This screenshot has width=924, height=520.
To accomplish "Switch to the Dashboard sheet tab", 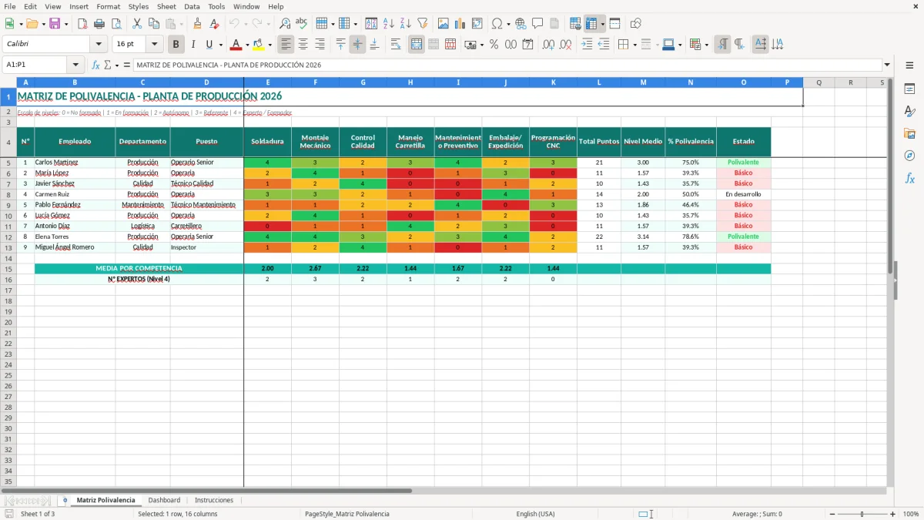I will (164, 500).
